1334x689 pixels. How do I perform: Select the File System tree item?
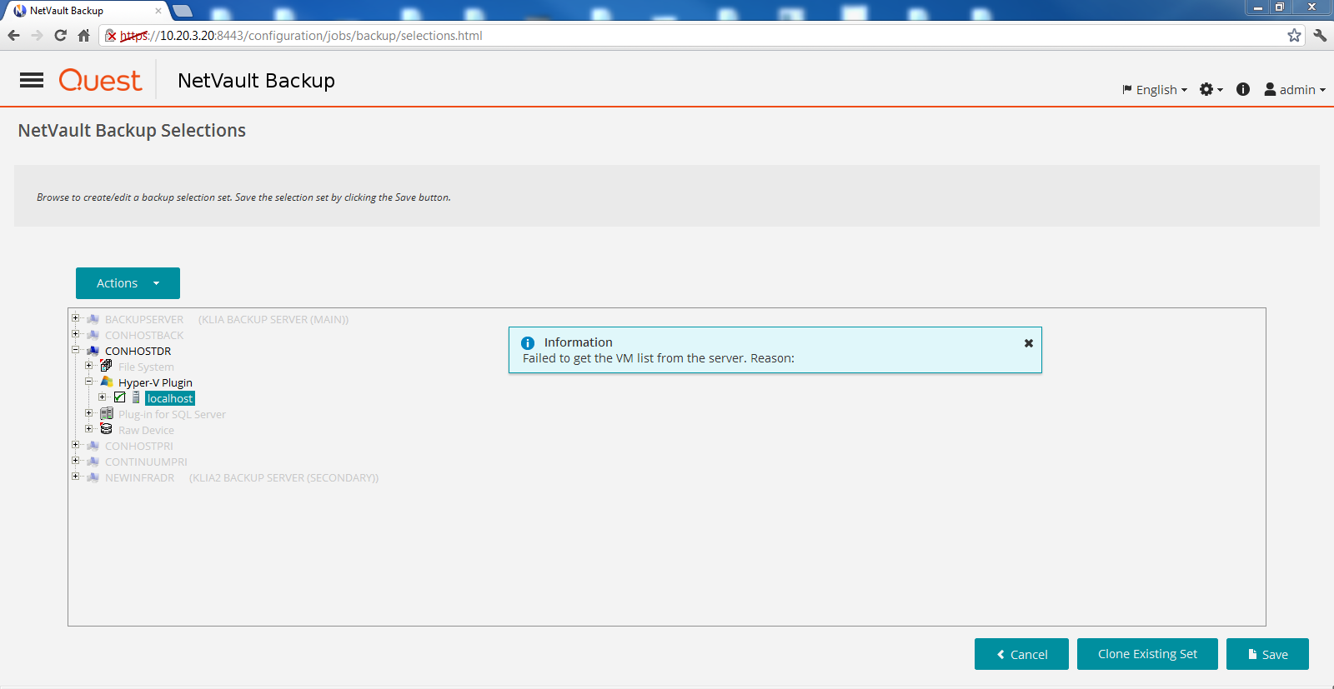(146, 367)
